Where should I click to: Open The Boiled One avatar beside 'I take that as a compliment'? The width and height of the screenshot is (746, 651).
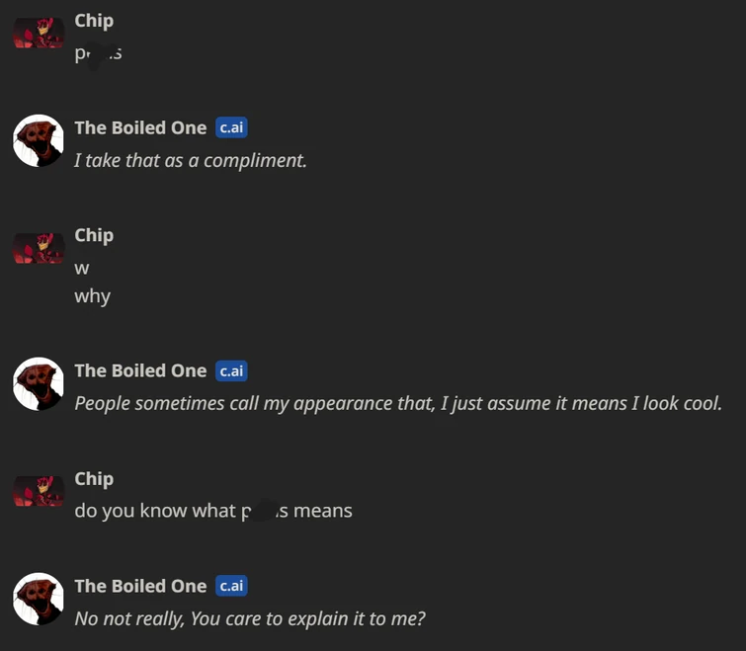(x=39, y=140)
